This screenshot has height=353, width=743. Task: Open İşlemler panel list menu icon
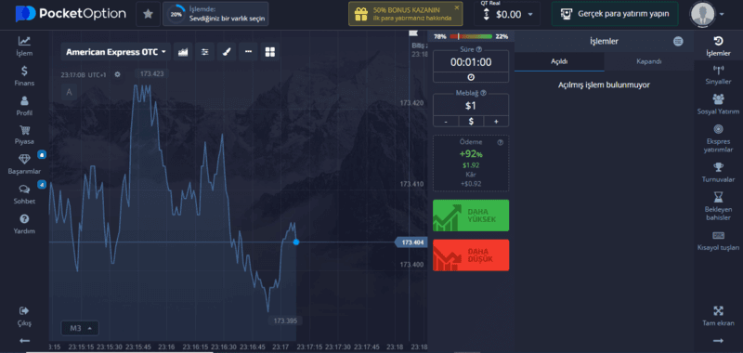(x=678, y=41)
